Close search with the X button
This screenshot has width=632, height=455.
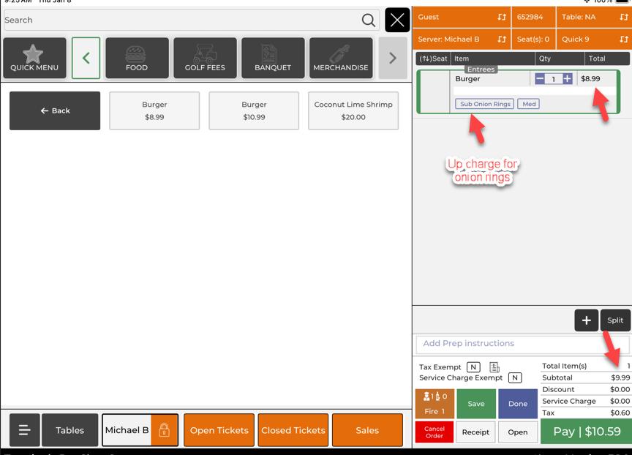[397, 20]
